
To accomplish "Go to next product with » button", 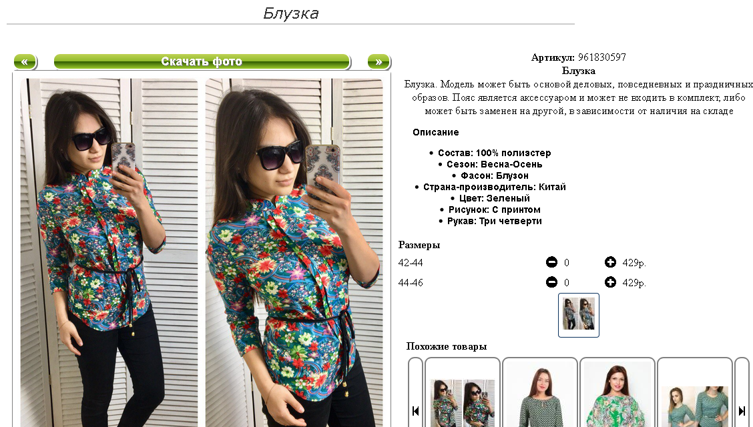I will pos(379,61).
